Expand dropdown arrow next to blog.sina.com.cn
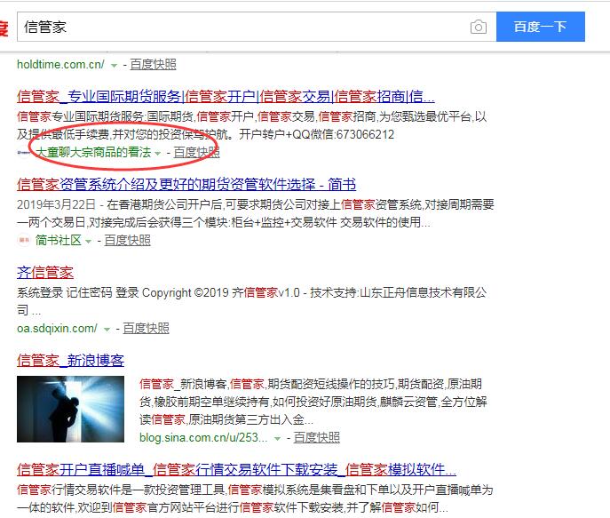 277,439
